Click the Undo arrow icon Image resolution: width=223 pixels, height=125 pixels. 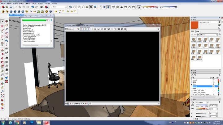[33, 7]
